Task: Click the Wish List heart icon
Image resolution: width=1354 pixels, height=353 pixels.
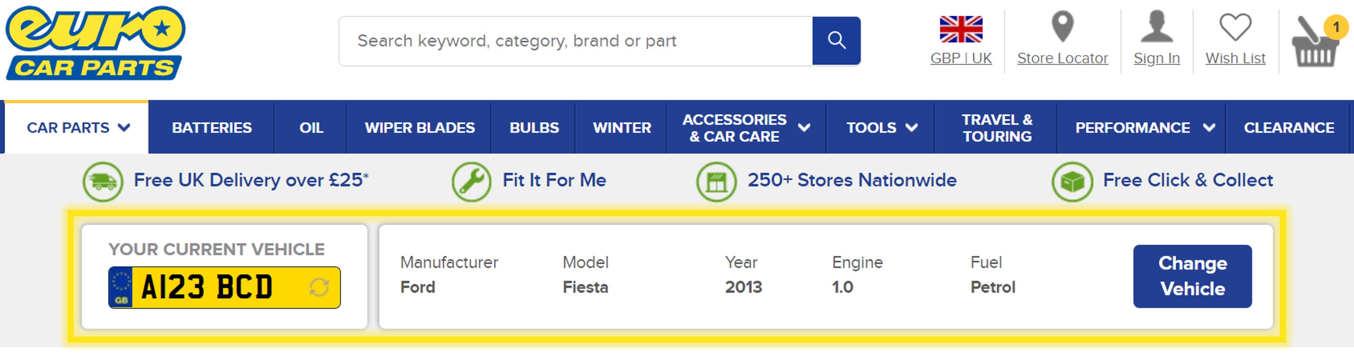Action: (x=1235, y=27)
